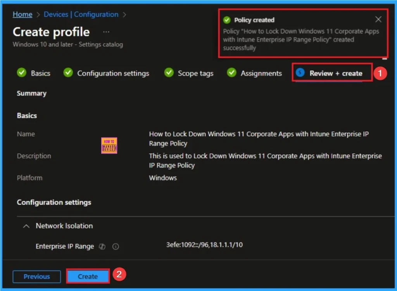397x291 pixels.
Task: Click the green checkmark on Scope tags step
Action: coord(169,73)
